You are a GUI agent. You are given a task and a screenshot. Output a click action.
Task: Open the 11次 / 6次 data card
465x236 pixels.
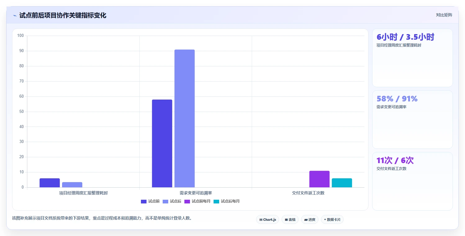pos(413,181)
